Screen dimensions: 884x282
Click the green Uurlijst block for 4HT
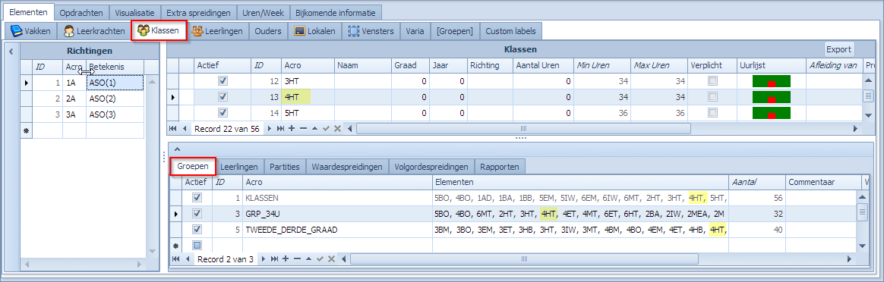tap(772, 97)
